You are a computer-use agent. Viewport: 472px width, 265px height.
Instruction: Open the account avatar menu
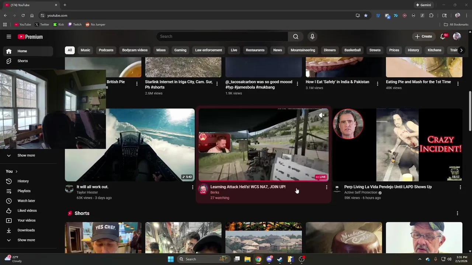click(x=457, y=36)
